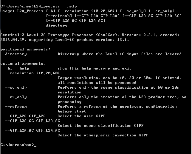
Task: Click the '--sc_only' option in arguments list
Action: [x=16, y=87]
